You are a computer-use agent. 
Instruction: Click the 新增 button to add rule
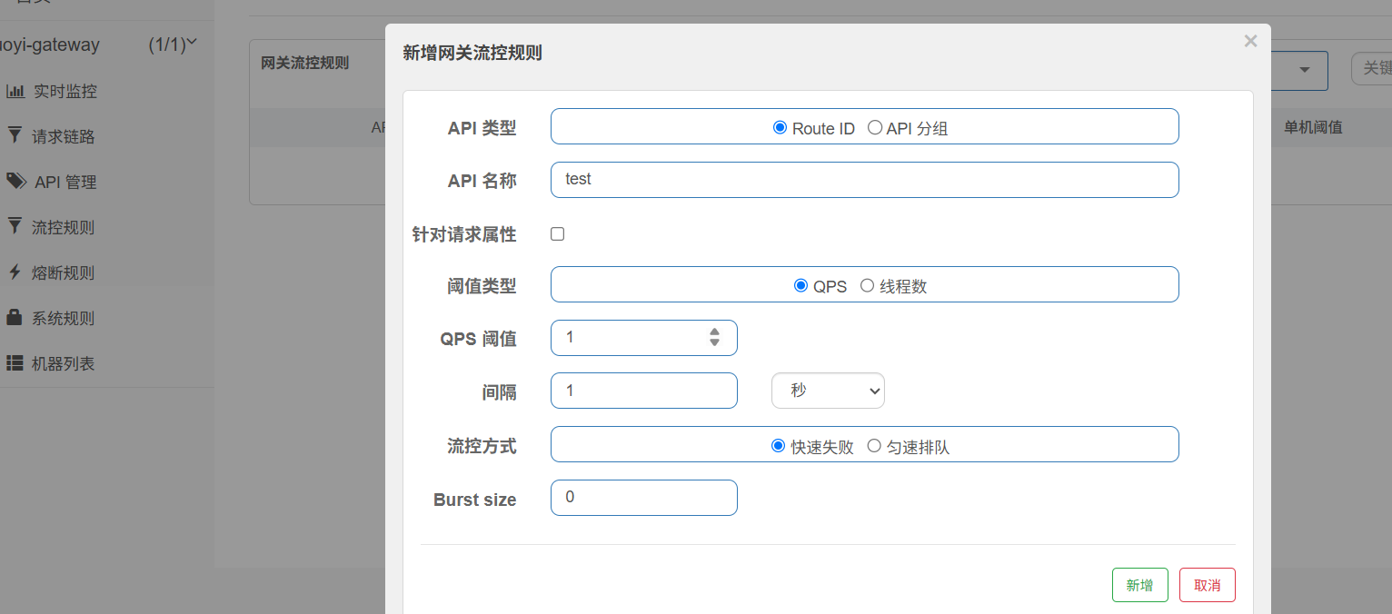coord(1139,585)
